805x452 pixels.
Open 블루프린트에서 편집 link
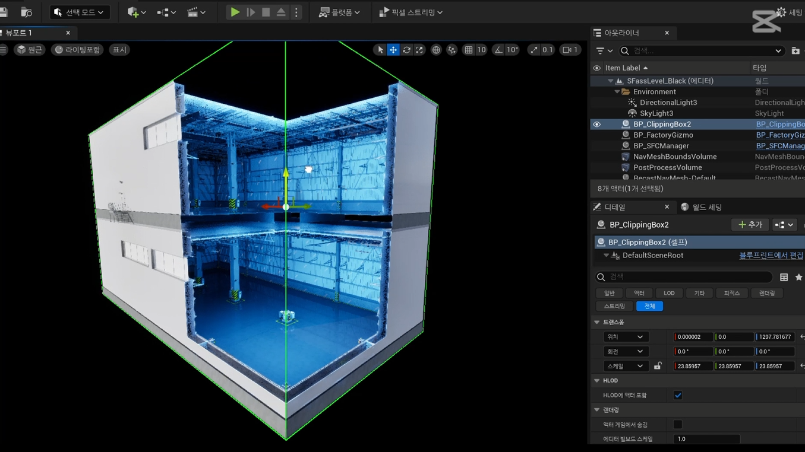pos(771,256)
